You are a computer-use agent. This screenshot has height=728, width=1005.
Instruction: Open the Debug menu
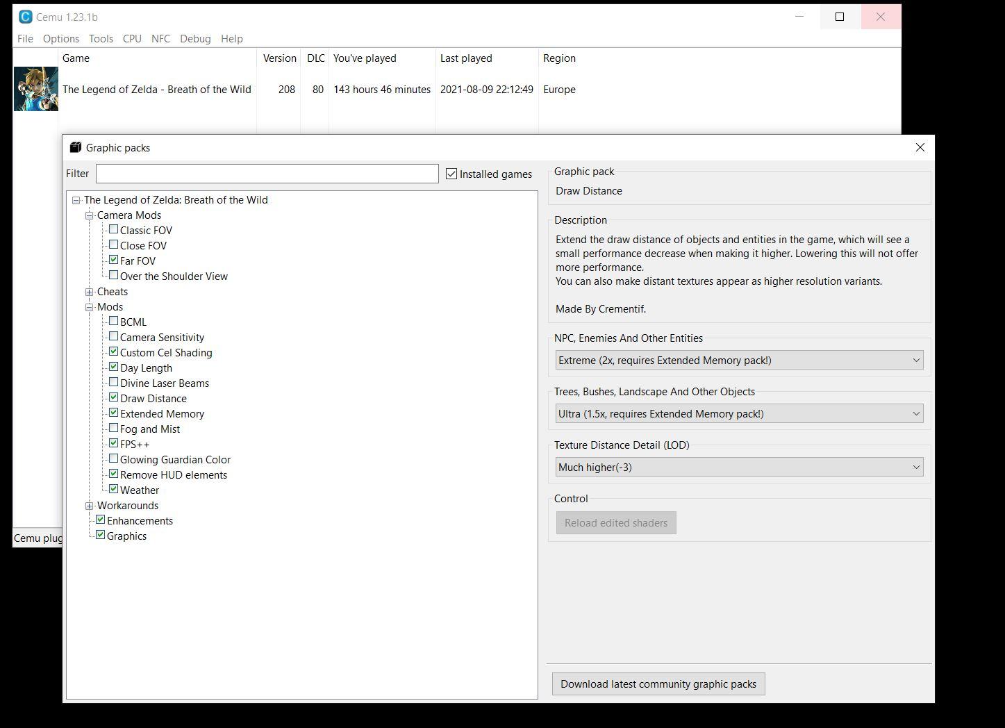[x=195, y=39]
